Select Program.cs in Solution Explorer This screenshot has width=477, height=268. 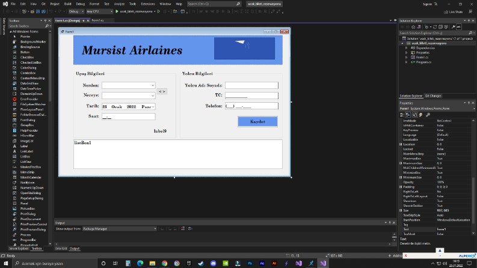[x=423, y=62]
